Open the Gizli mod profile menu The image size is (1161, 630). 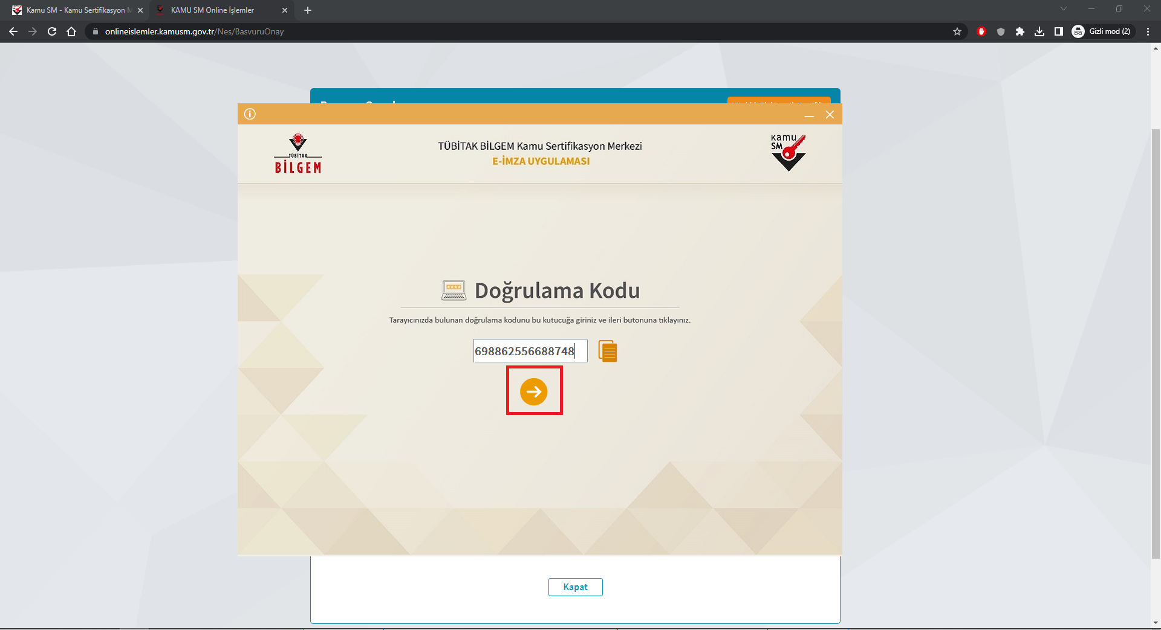(1102, 31)
